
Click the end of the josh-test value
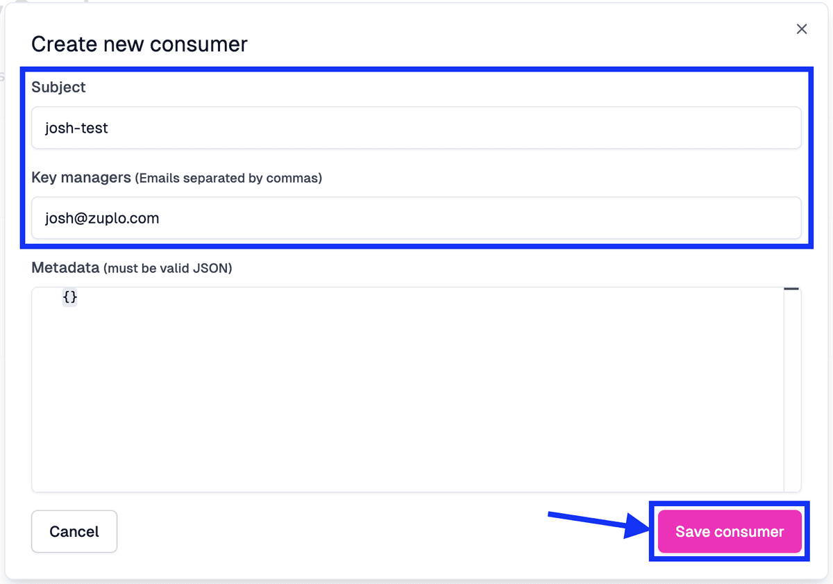click(109, 128)
